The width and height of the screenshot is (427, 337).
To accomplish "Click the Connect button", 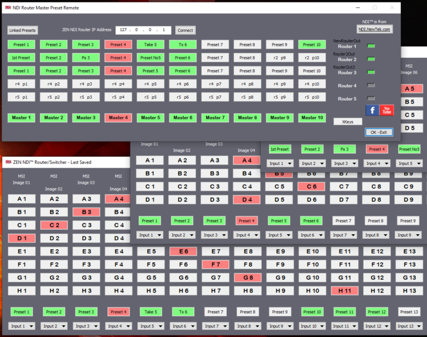I will 185,30.
